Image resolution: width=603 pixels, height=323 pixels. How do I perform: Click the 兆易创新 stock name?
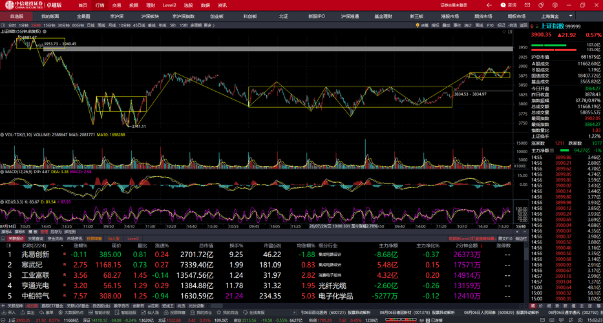coord(36,255)
